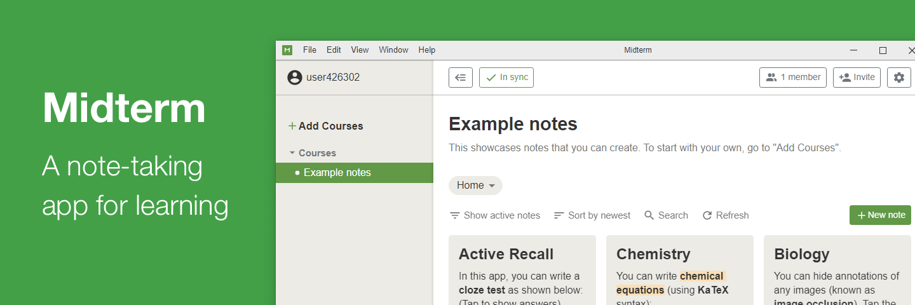Screen dimensions: 915x305
Task: Open the user426302 profile name
Action: tap(333, 78)
